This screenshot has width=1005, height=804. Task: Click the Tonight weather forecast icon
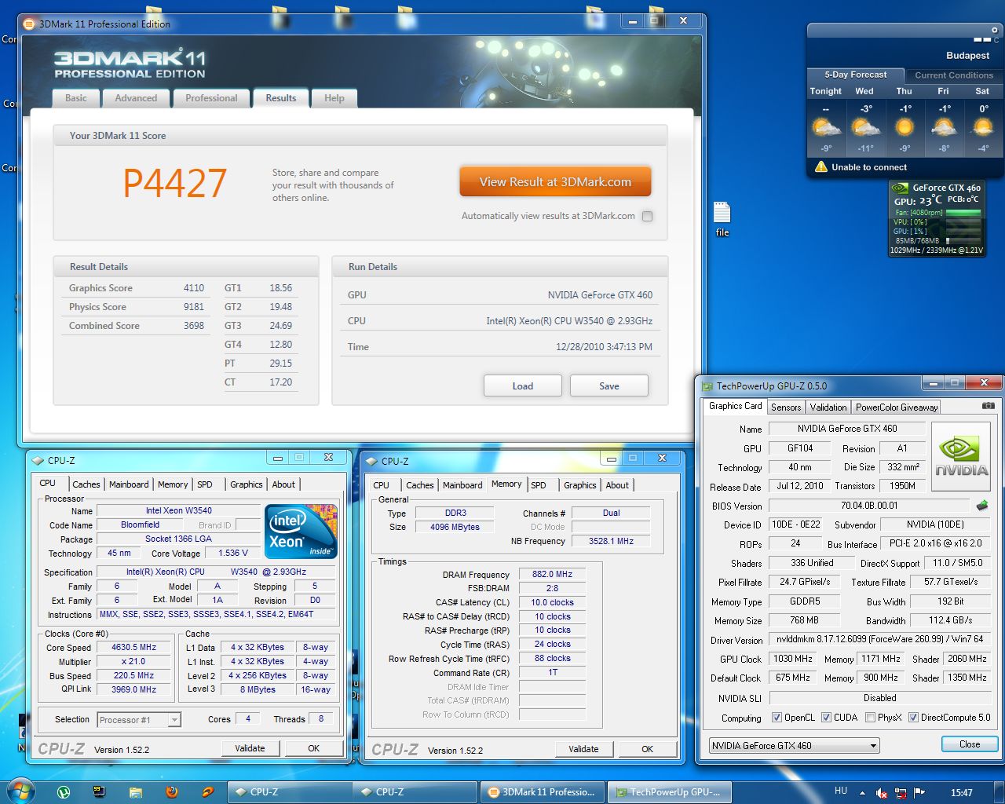826,127
